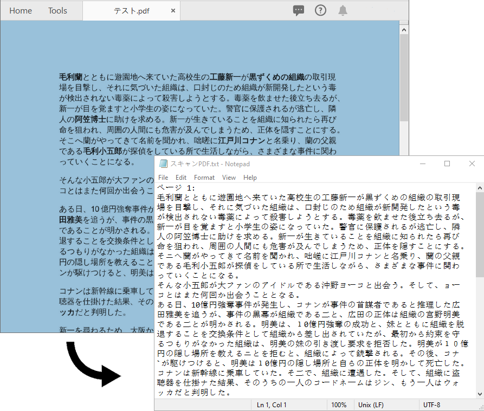Close the テスト.pdf tab
The image size is (484, 411).
(x=173, y=10)
